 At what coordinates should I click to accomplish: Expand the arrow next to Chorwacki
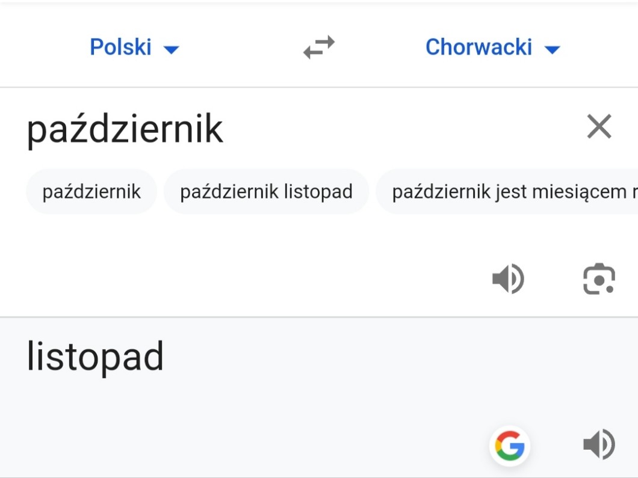552,49
